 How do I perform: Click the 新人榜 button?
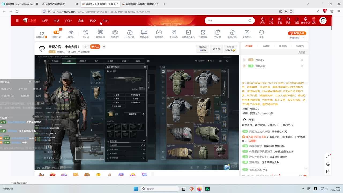coord(216,49)
